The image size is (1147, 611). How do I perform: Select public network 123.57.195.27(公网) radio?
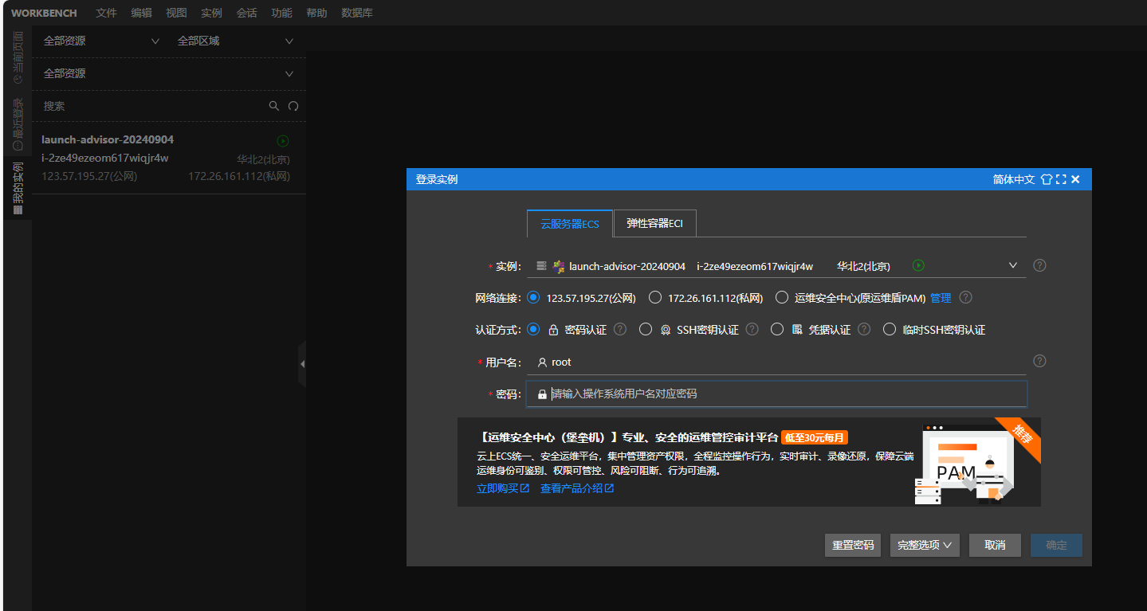pyautogui.click(x=533, y=297)
